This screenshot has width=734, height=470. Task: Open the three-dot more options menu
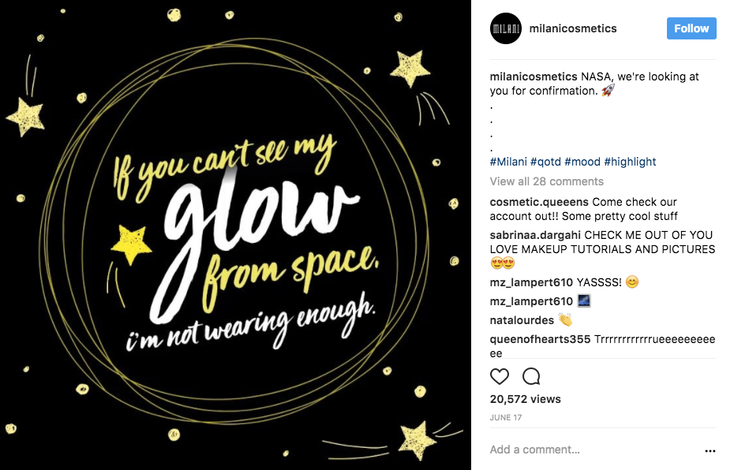tap(710, 450)
